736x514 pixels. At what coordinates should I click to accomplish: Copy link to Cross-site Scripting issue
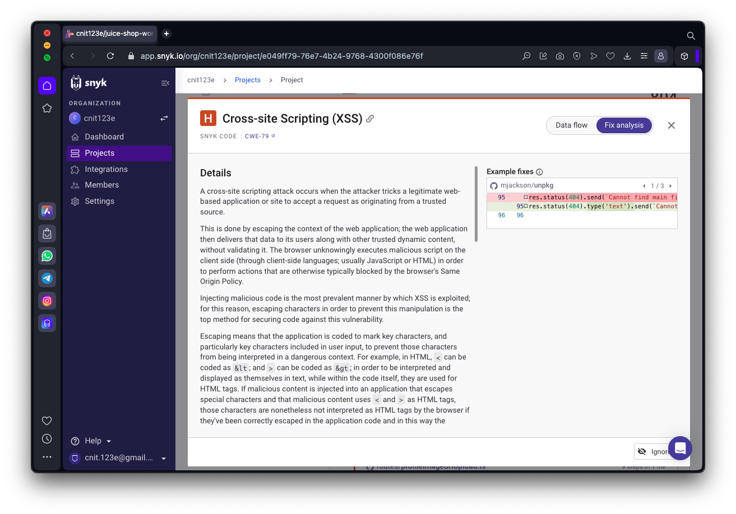pyautogui.click(x=370, y=119)
